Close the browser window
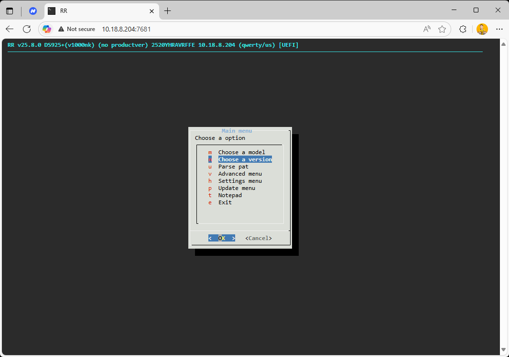The image size is (509, 357). (x=498, y=10)
